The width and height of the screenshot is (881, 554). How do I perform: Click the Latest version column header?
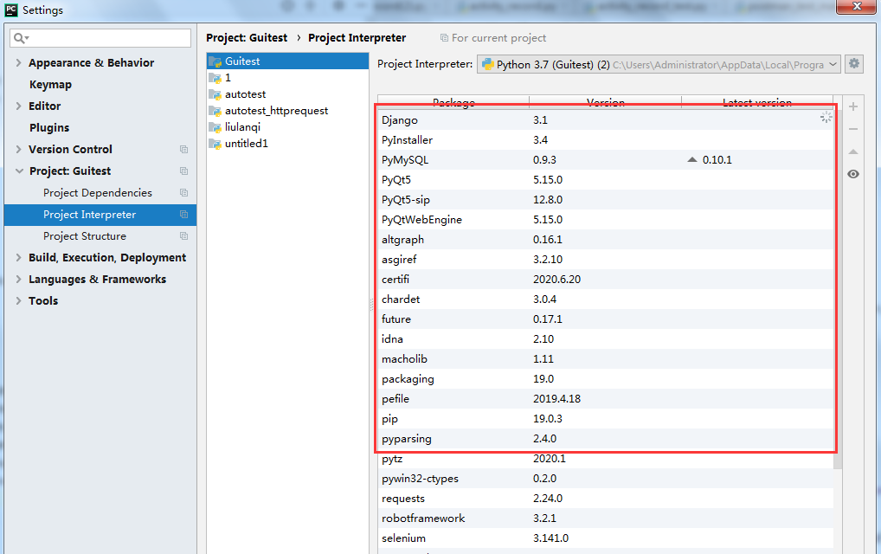point(757,101)
